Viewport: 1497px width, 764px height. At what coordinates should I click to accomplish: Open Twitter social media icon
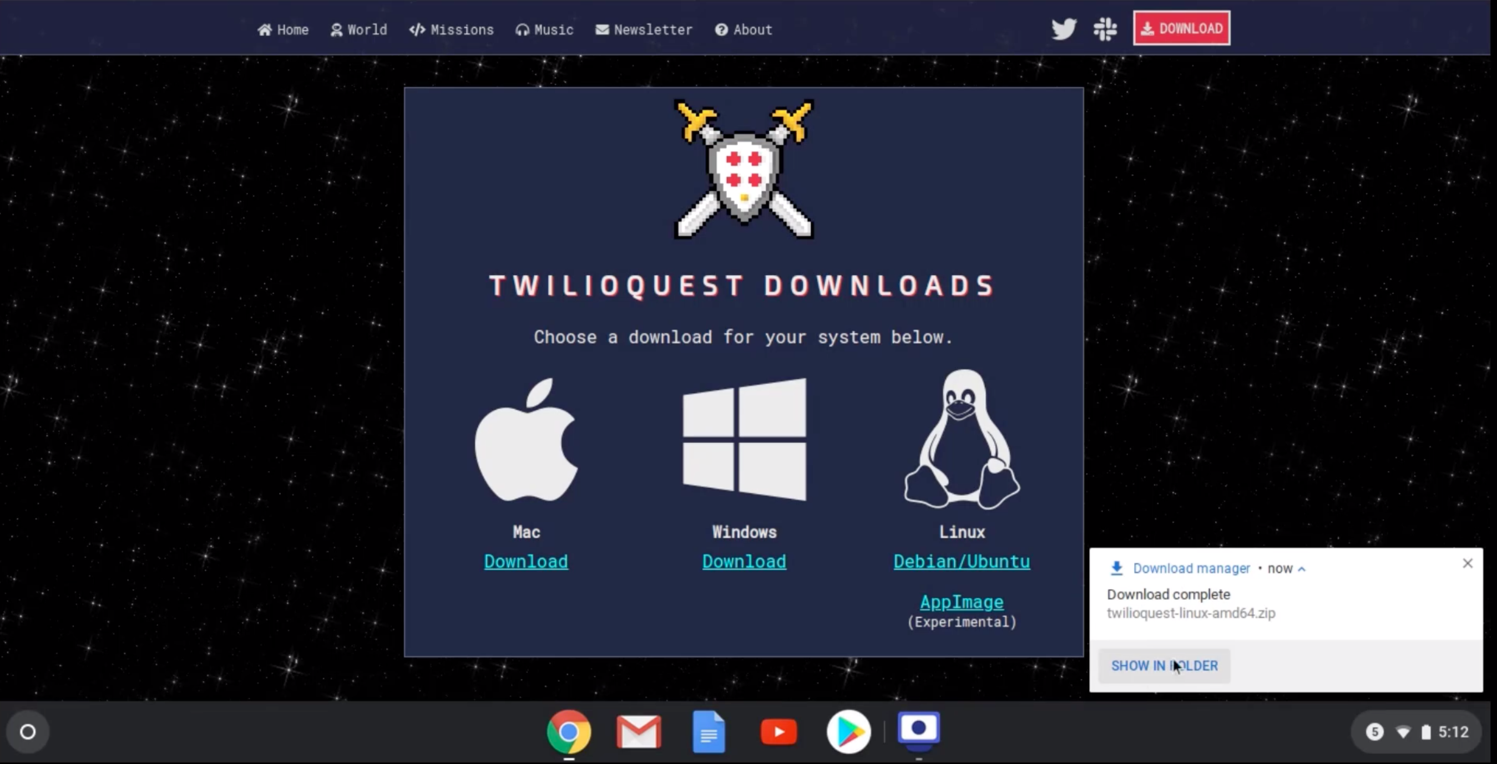[1064, 28]
